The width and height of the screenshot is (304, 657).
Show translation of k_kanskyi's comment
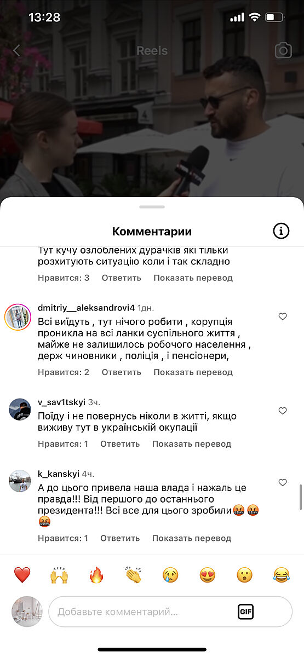pyautogui.click(x=192, y=538)
